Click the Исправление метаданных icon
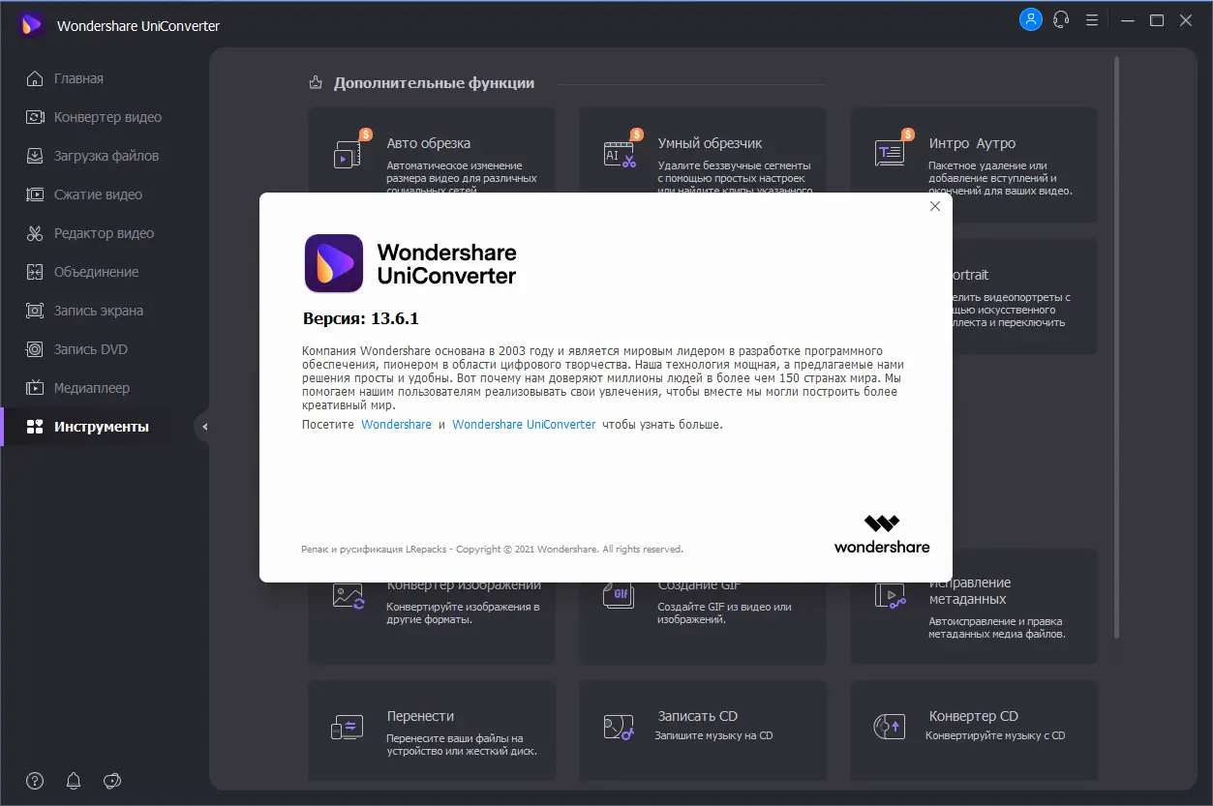 pyautogui.click(x=891, y=597)
